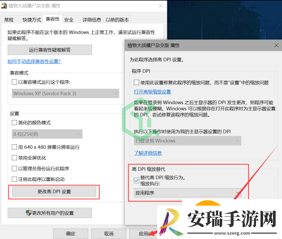Enable 用 640 x 480 屏幕分辨率运行 checkbox
Image resolution: width=282 pixels, height=239 pixels.
[x=14, y=147]
